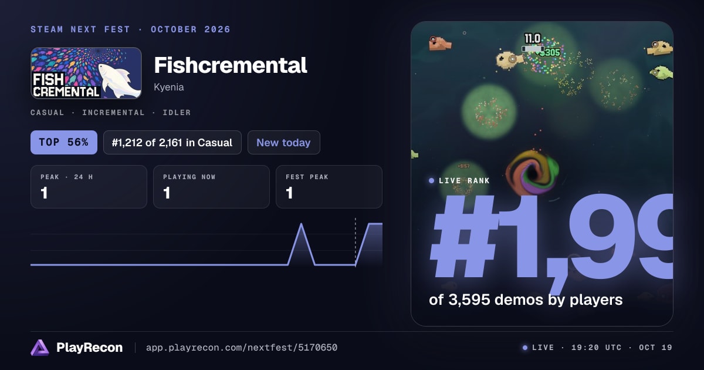Click the #1,212 of 2,161 in Casual badge

[x=172, y=142]
